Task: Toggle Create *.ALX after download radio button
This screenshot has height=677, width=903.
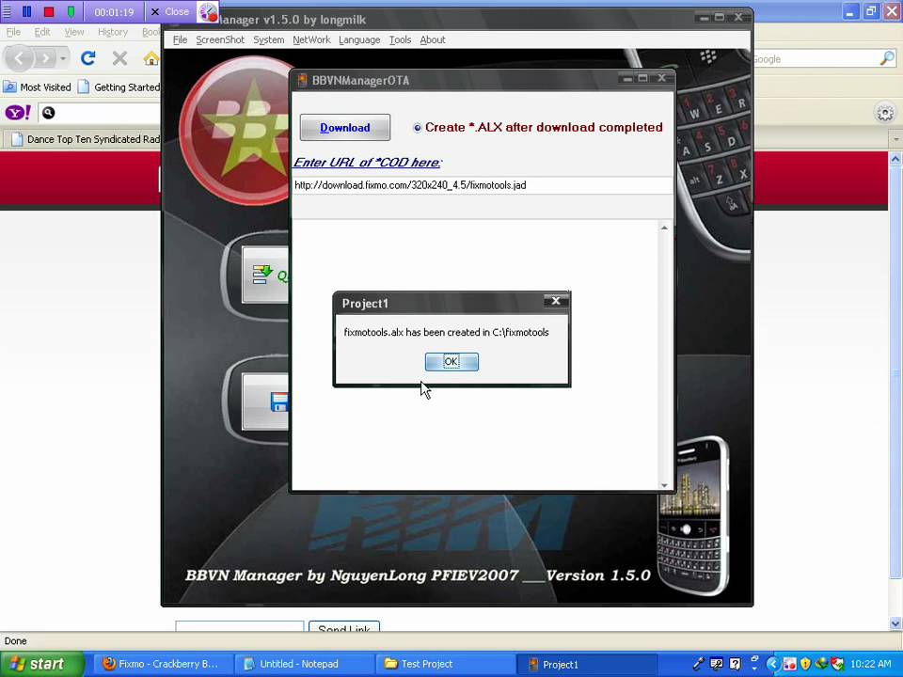Action: pos(418,128)
